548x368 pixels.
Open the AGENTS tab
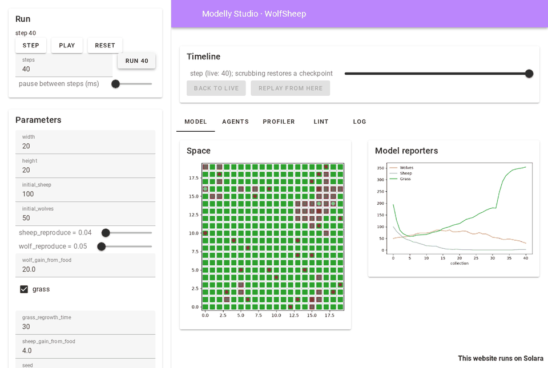[x=236, y=122]
